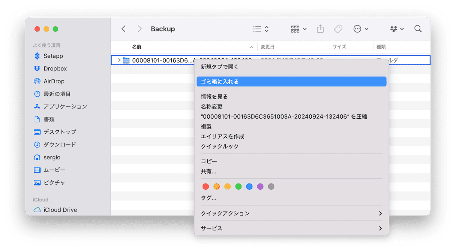Open the ダウンロード folder in the sidebar

(60, 145)
